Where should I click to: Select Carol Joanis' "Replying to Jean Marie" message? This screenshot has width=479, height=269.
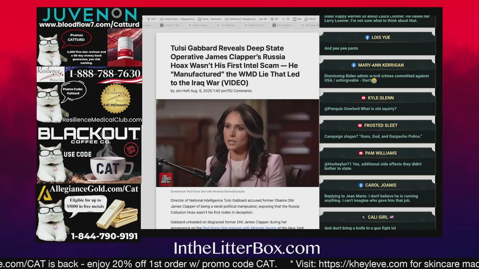[x=371, y=198]
